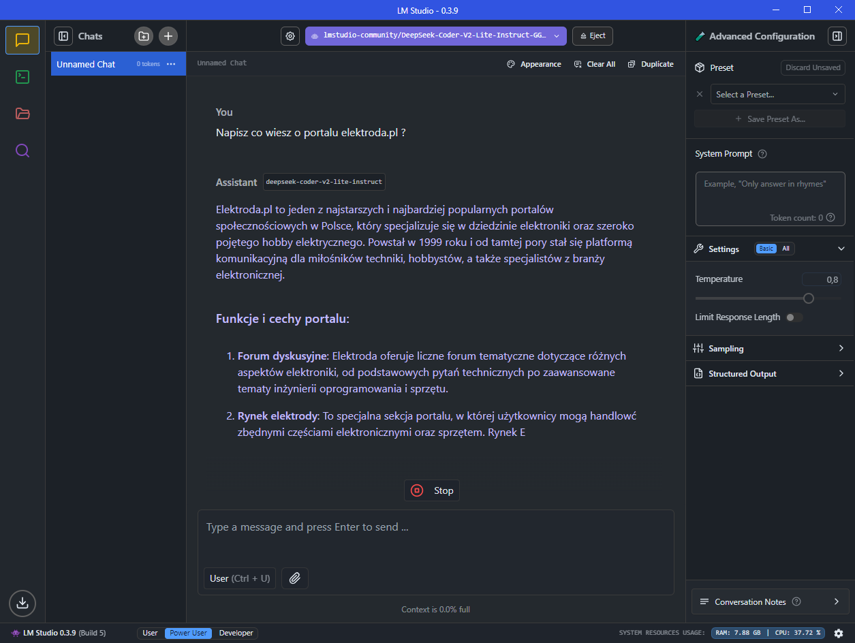Switch to User mode

151,633
